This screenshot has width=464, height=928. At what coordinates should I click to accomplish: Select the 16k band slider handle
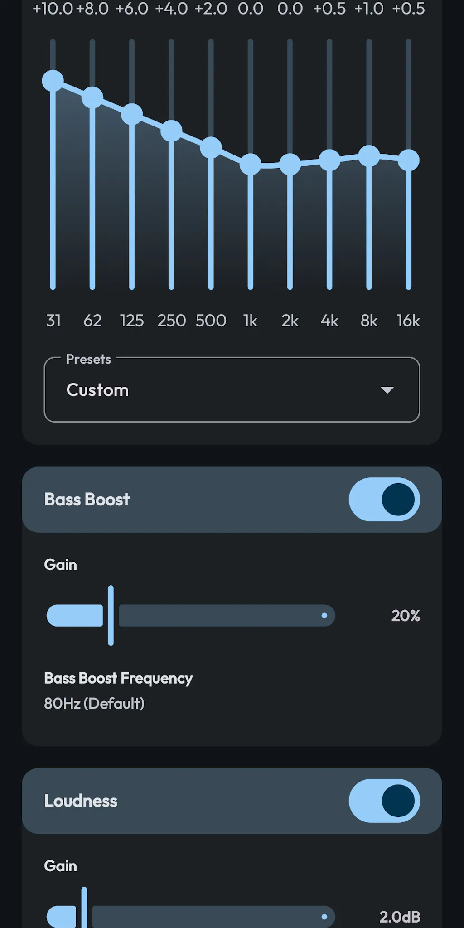pos(409,160)
